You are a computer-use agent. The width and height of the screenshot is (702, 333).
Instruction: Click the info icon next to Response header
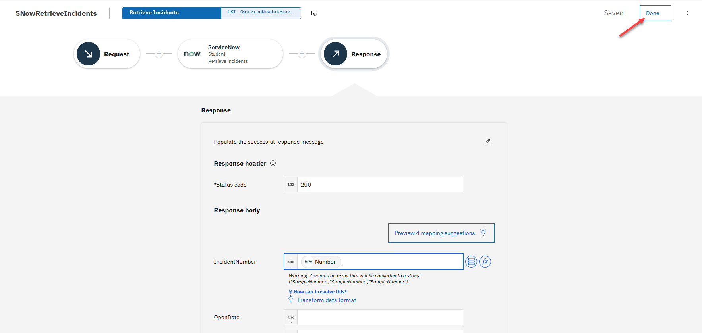click(273, 163)
